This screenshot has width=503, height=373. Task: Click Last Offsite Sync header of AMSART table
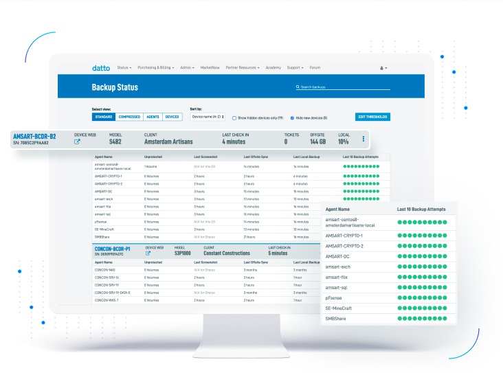[256, 157]
